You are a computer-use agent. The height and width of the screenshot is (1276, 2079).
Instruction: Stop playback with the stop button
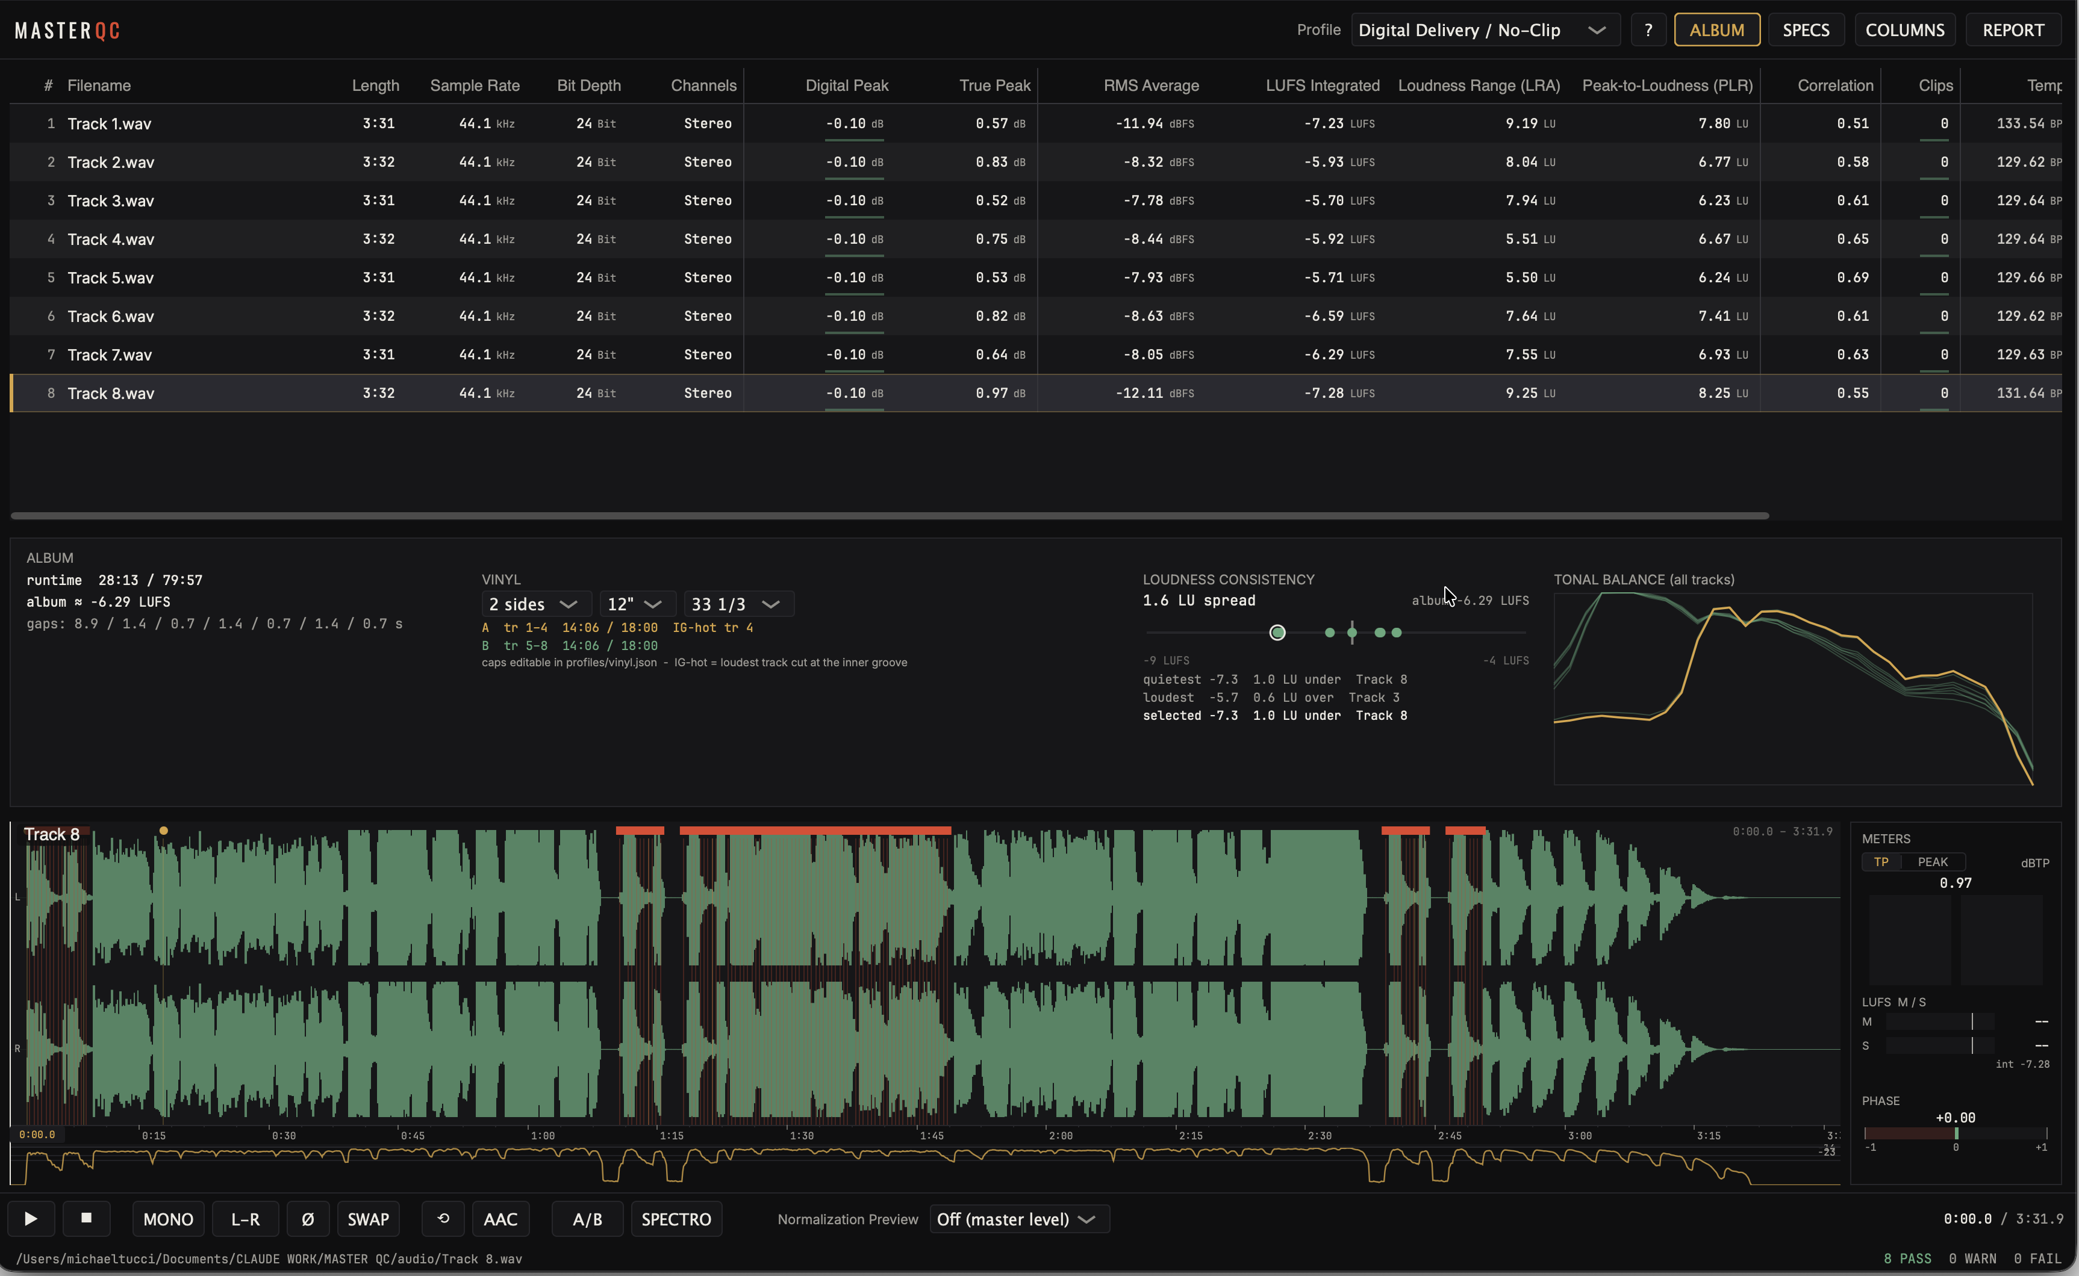point(86,1219)
